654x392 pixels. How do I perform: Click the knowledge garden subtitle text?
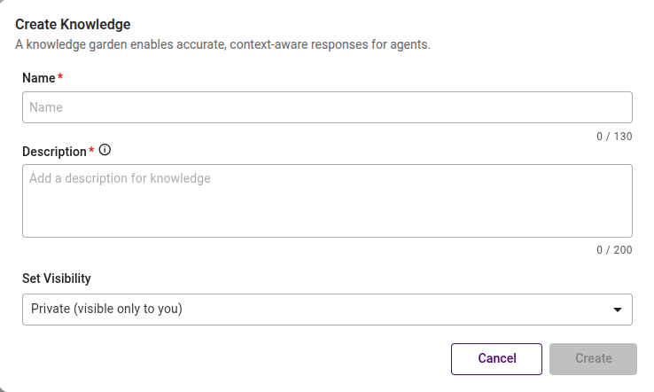coord(222,44)
